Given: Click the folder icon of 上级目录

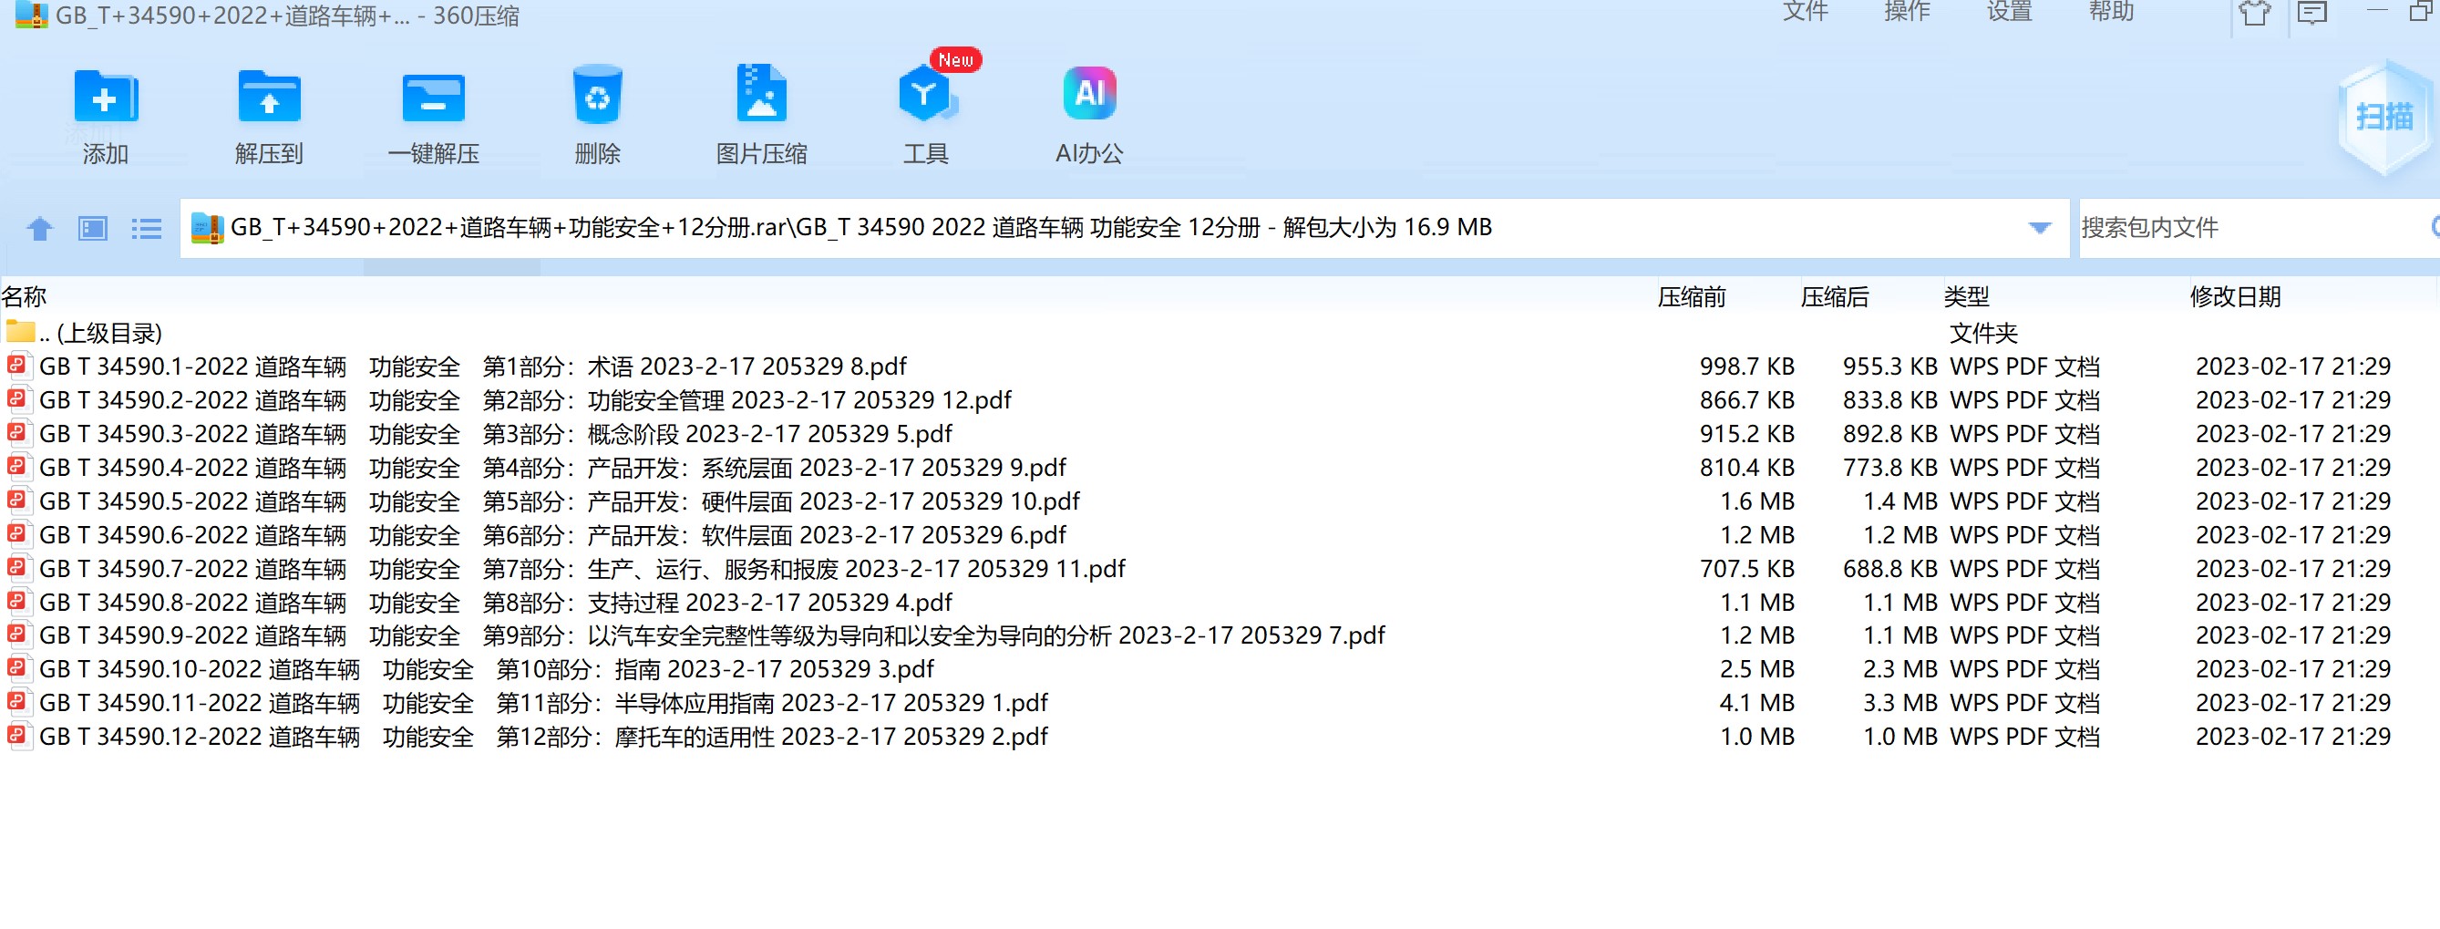Looking at the screenshot, I should [20, 332].
